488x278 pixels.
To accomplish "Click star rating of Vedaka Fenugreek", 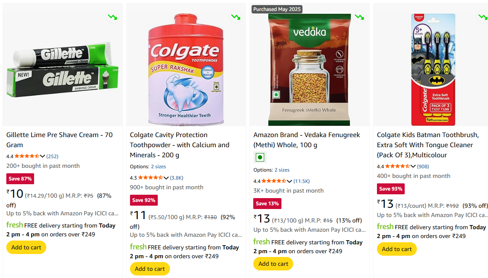I will coord(274,181).
